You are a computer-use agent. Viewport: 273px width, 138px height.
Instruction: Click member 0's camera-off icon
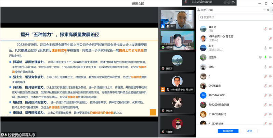point(270,76)
